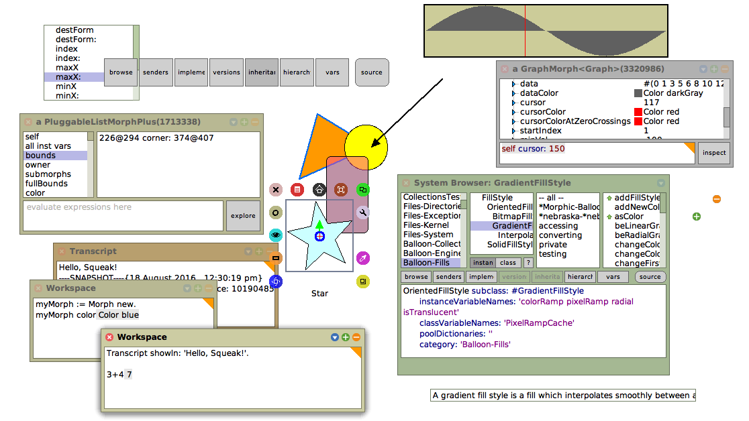Click the explore button in PluggableListMorphPlus
749x421 pixels.
coord(242,216)
